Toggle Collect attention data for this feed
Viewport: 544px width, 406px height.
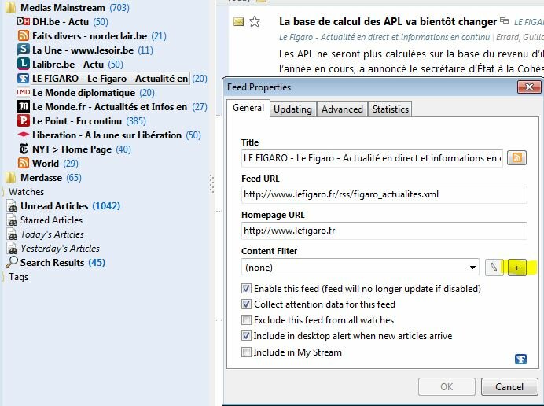246,304
